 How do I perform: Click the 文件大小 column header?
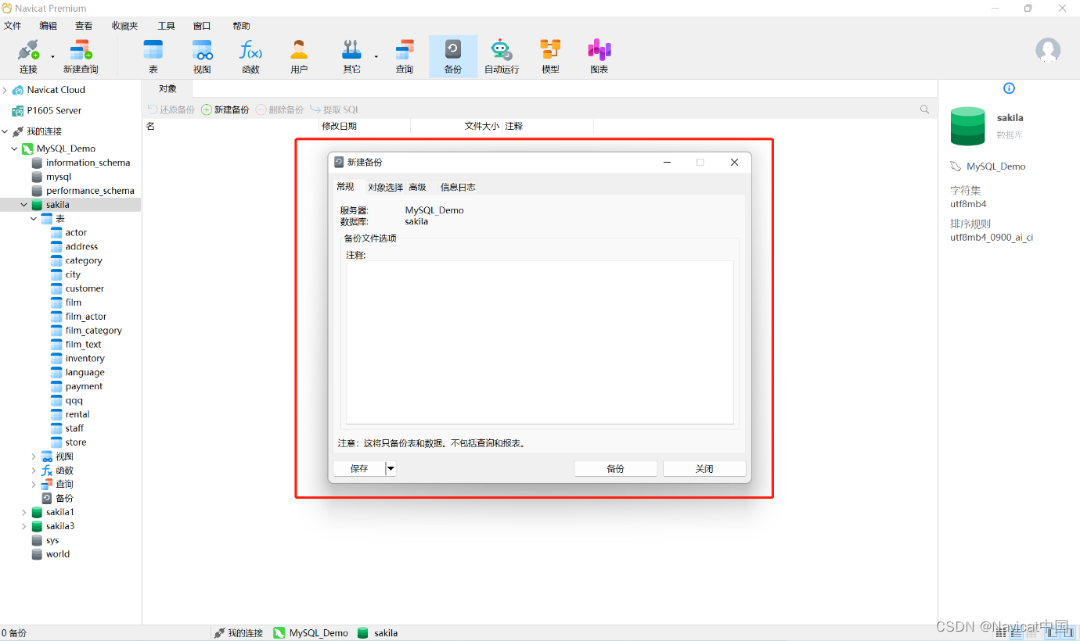pos(456,126)
